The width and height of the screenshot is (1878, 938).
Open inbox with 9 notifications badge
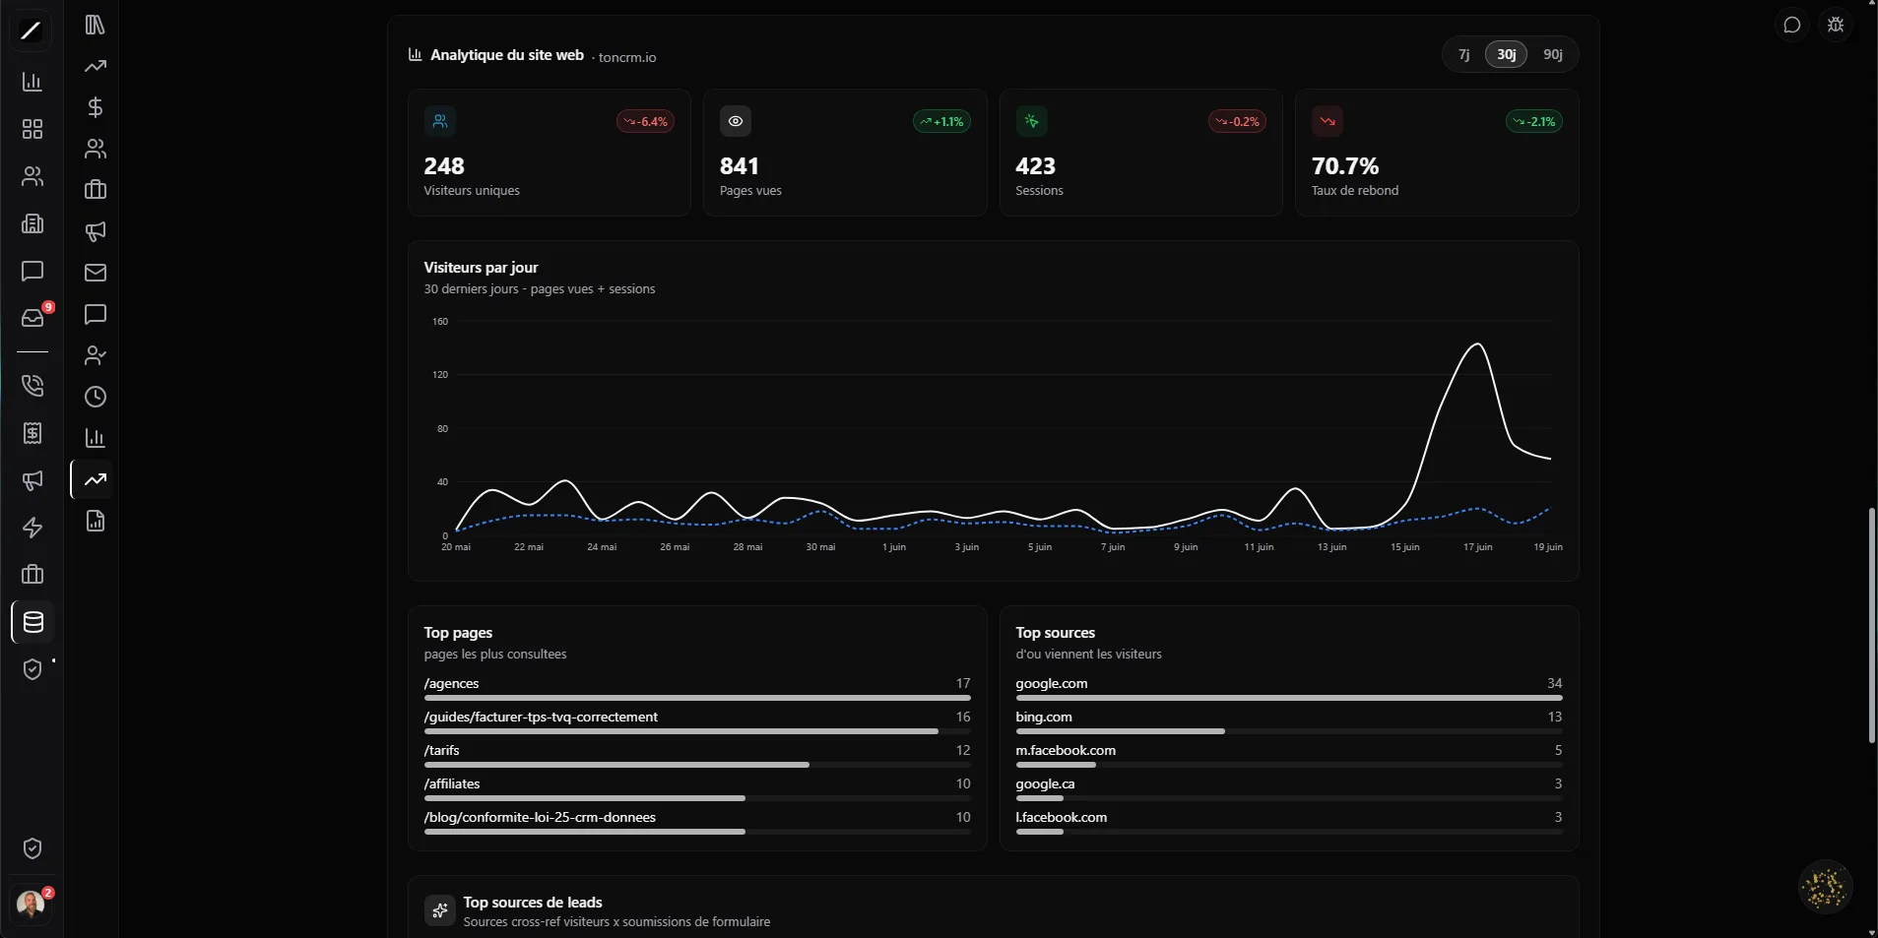coord(32,318)
